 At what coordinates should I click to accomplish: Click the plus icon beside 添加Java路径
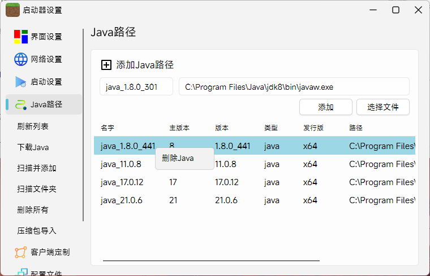(x=106, y=65)
